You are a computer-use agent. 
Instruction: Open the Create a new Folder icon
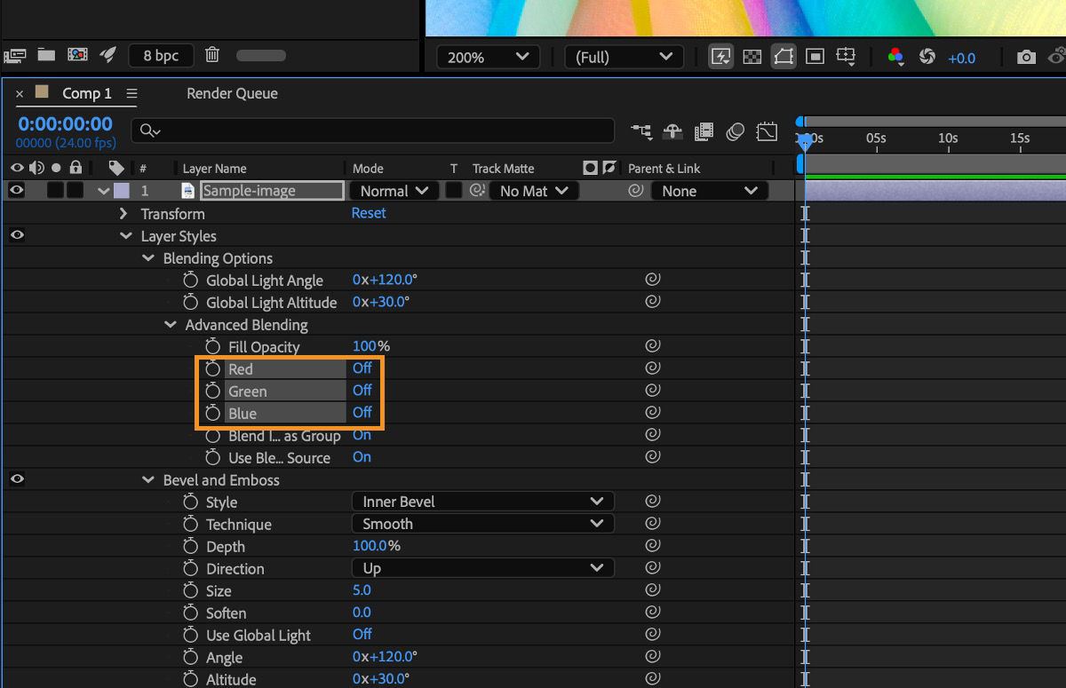pyautogui.click(x=46, y=55)
